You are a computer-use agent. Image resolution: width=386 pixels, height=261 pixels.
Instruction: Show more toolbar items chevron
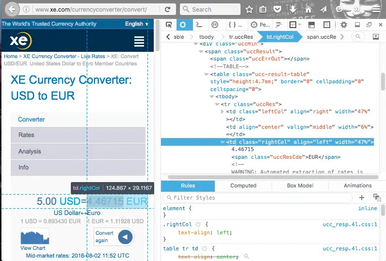[x=357, y=9]
